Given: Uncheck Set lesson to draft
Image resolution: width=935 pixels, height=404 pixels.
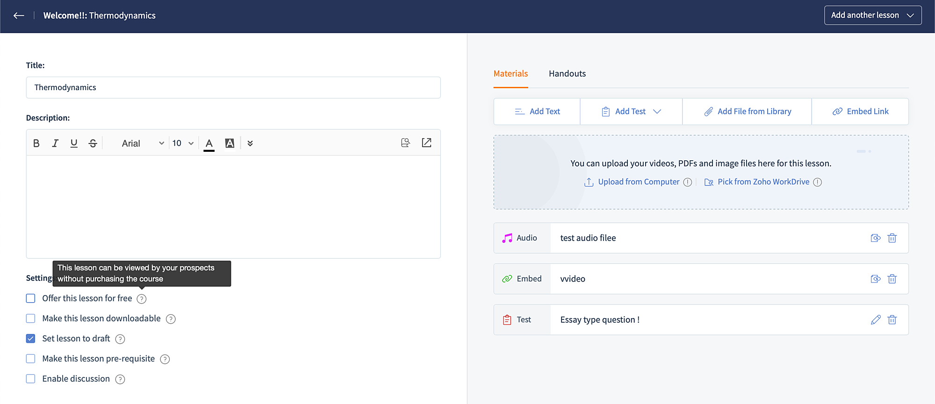Looking at the screenshot, I should click(x=31, y=339).
